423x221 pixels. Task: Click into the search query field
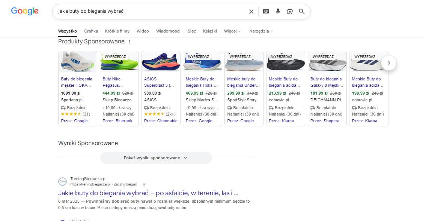tap(151, 11)
